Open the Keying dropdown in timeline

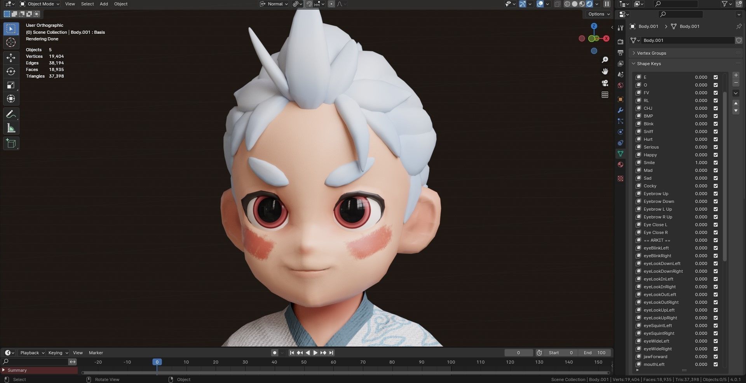click(x=58, y=353)
